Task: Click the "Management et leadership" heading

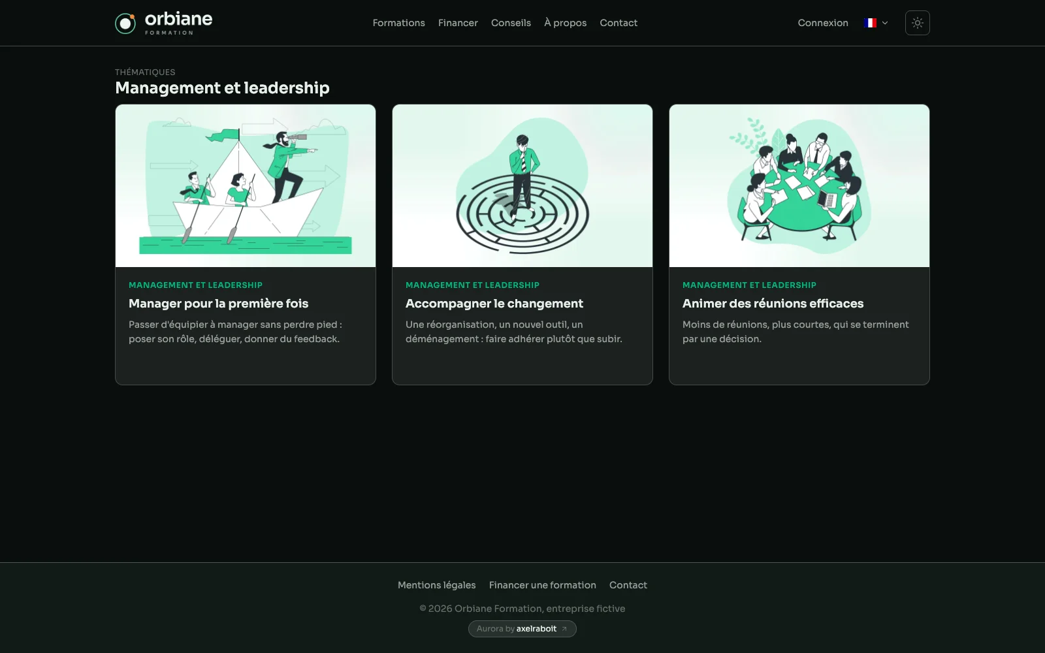Action: click(x=222, y=88)
